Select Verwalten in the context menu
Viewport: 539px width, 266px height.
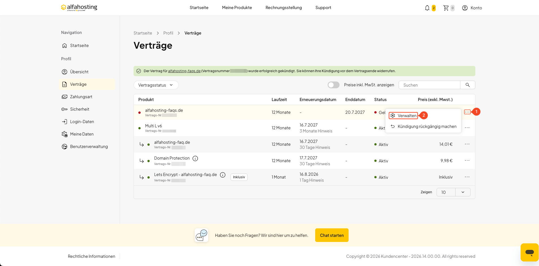(403, 115)
